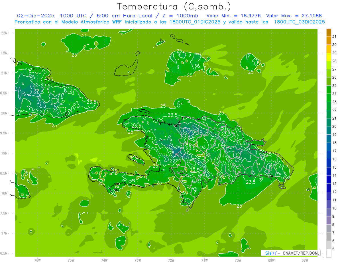Click the '20.5' contour label over Hispaniola
The image size is (342, 264).
coord(184,157)
